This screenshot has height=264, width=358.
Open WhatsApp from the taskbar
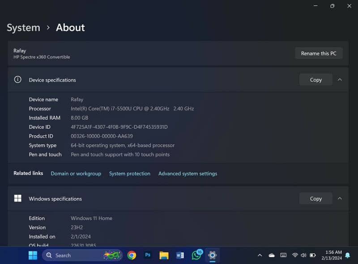(x=196, y=255)
